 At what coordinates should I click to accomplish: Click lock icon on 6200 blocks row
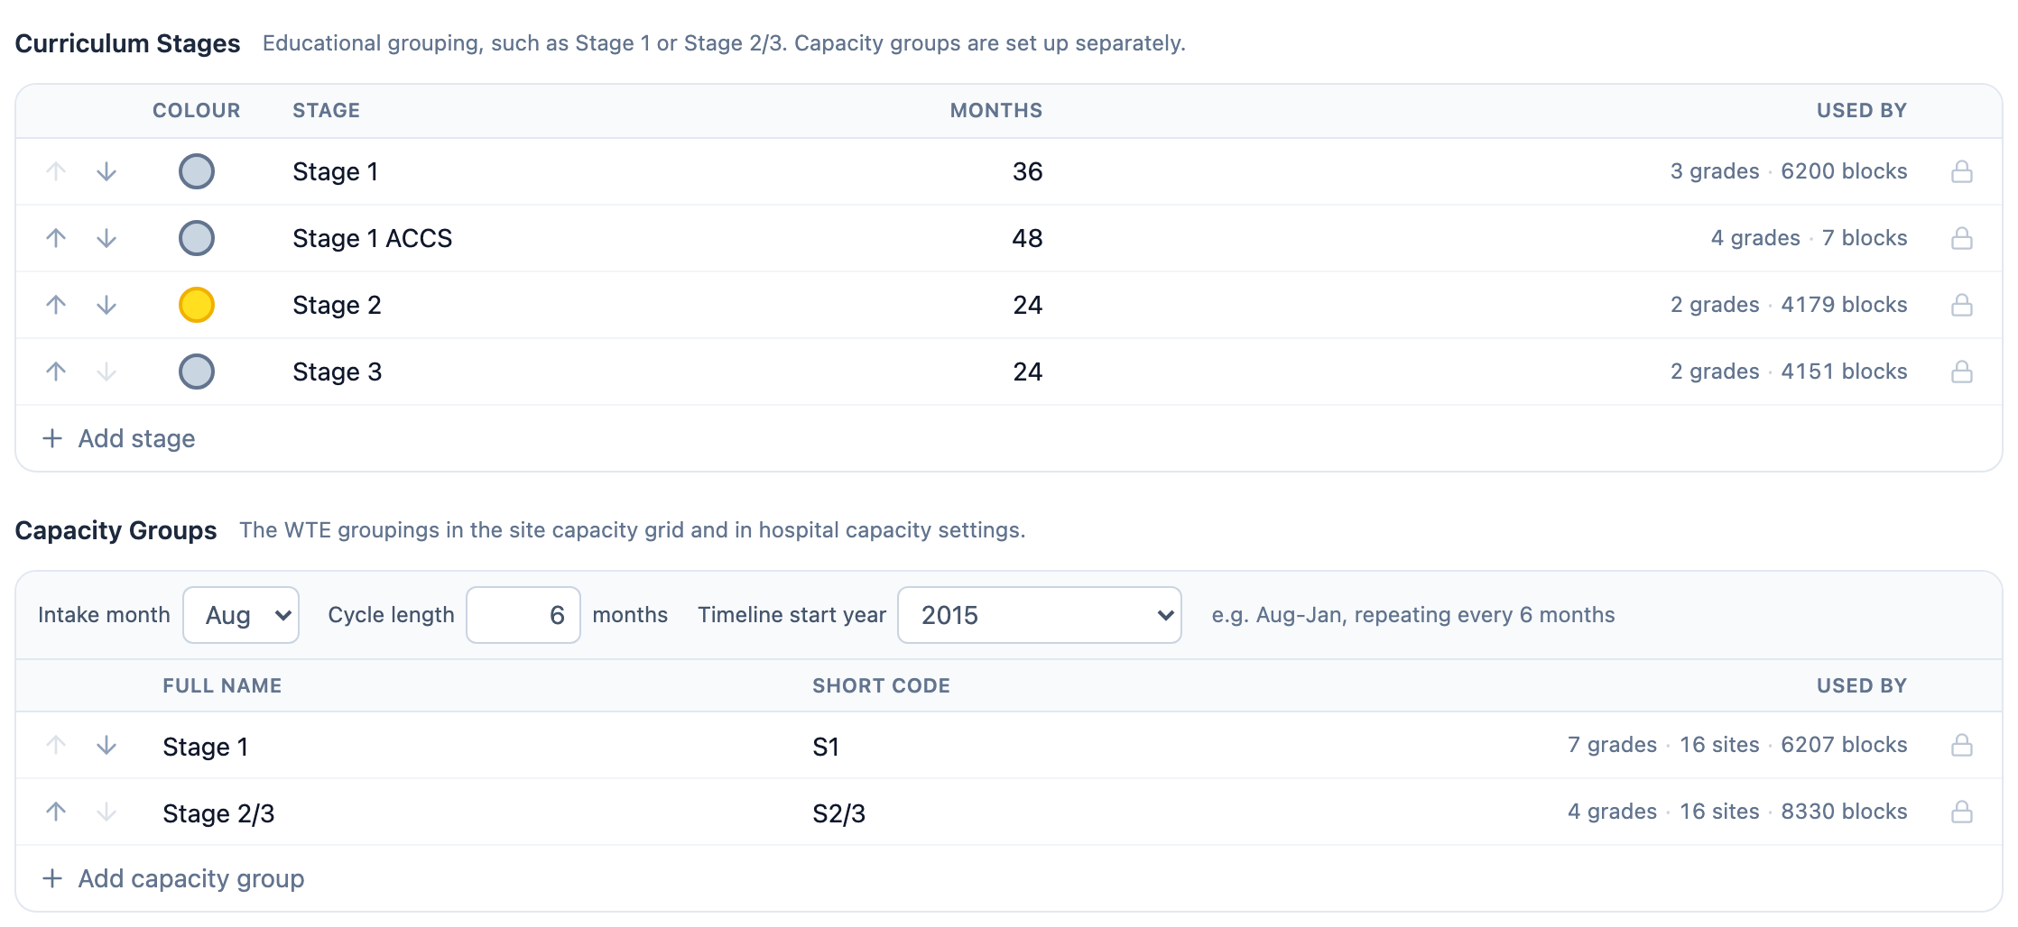coord(1961,171)
